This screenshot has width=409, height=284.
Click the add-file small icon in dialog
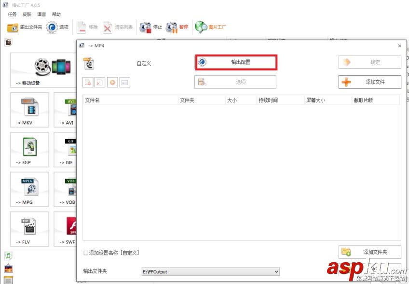click(x=88, y=82)
